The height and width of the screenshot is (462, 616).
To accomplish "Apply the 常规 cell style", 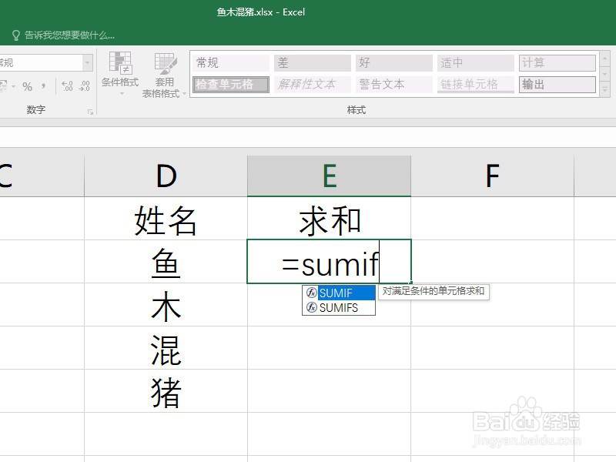I will tap(231, 63).
